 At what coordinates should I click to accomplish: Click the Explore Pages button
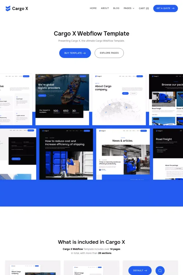pyautogui.click(x=109, y=53)
